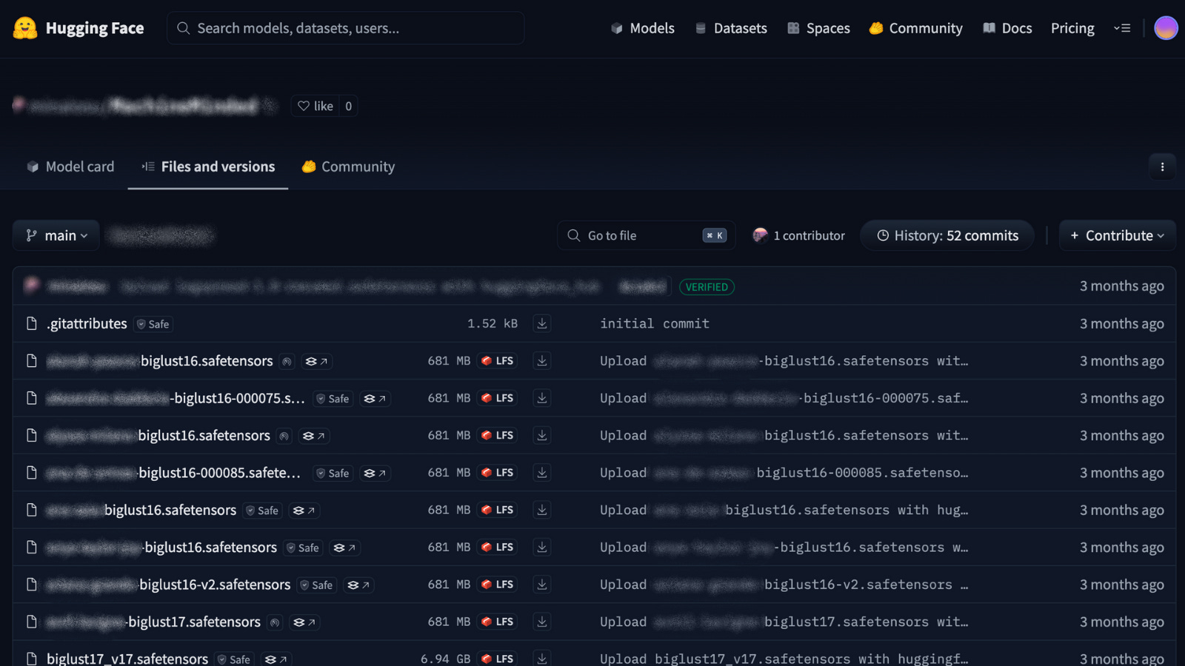Image resolution: width=1185 pixels, height=666 pixels.
Task: Open Docs in the top navigation
Action: click(1007, 28)
